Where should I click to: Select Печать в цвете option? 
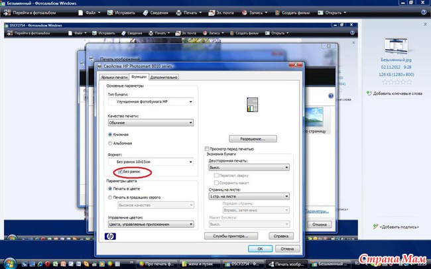coord(110,189)
